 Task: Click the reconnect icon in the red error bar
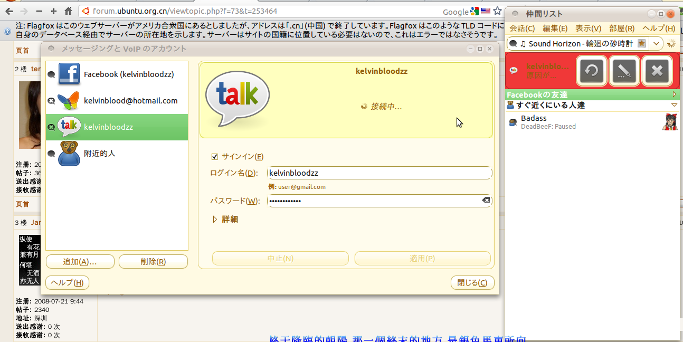pyautogui.click(x=592, y=70)
